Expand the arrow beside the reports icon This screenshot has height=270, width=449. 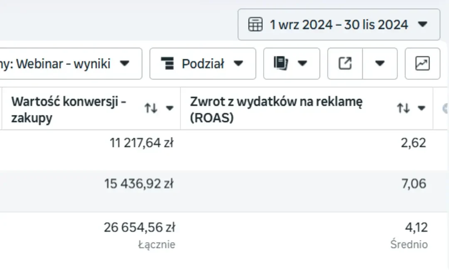(302, 63)
